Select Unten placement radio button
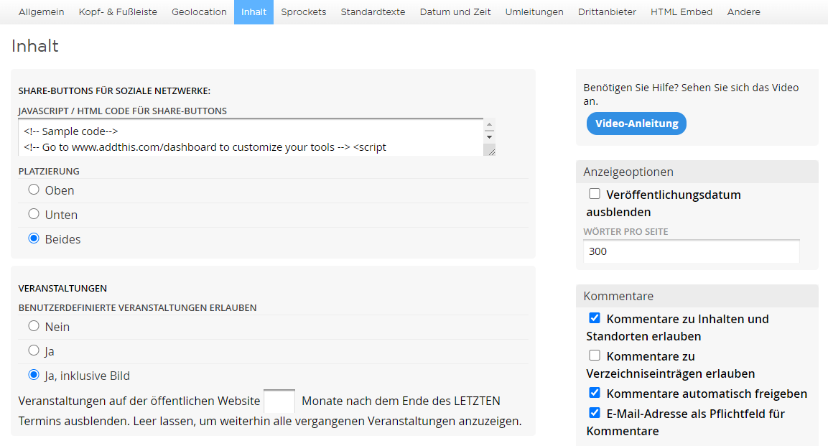 (x=34, y=214)
